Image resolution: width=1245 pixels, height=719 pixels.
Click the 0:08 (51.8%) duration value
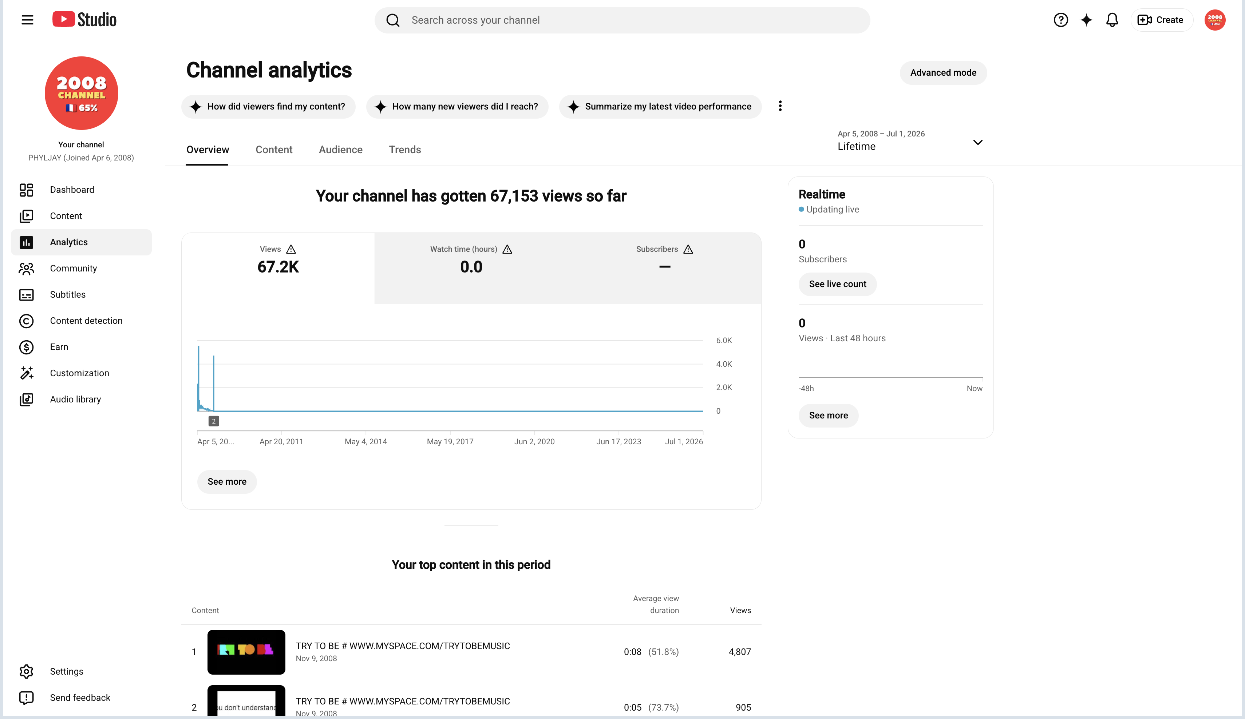[651, 652]
